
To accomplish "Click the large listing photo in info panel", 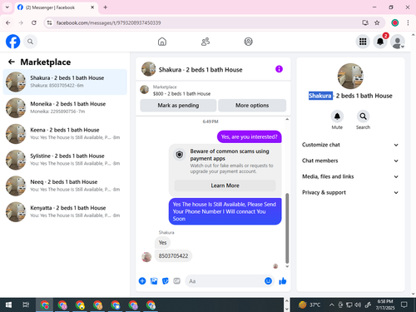I will tap(350, 76).
